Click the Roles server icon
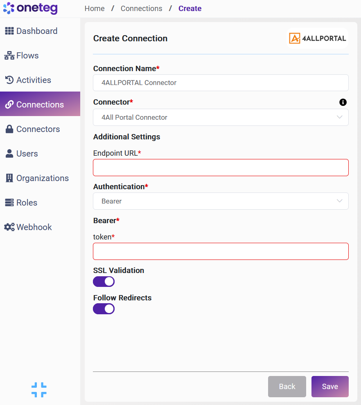Viewport: 361px width, 405px height. [x=9, y=203]
